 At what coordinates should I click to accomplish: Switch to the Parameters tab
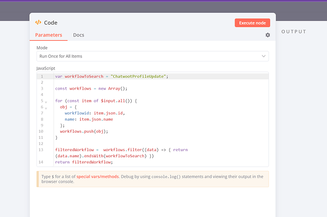[x=49, y=35]
